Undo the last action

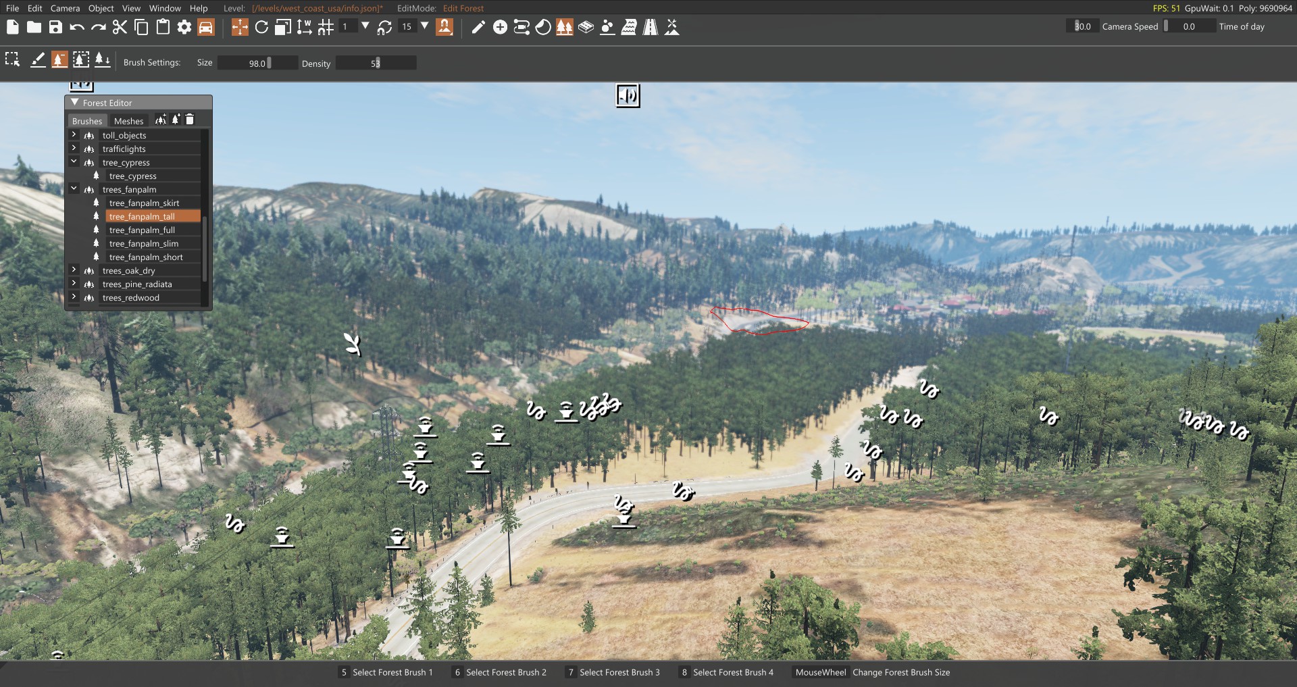[77, 27]
